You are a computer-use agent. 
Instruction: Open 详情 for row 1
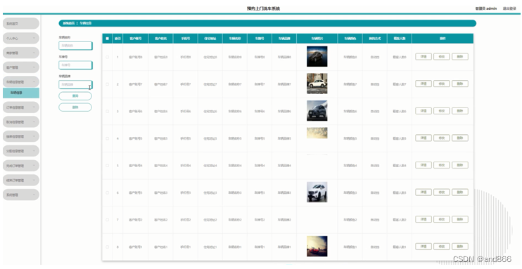[424, 56]
